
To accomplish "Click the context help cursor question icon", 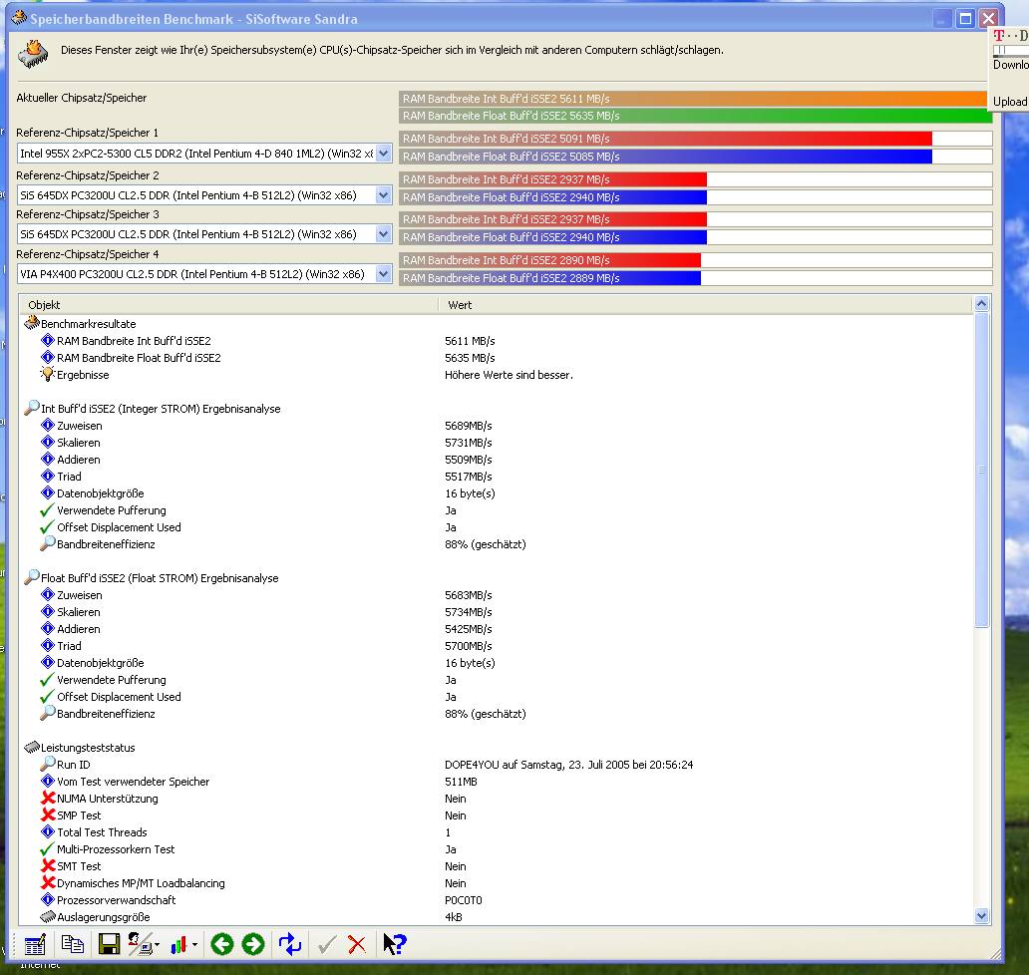I will 395,944.
